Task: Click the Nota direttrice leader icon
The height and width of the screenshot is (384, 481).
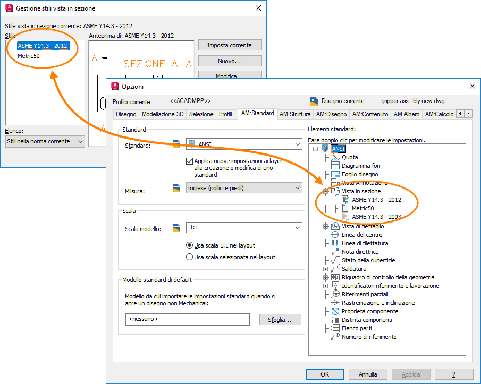Action: coord(335,252)
